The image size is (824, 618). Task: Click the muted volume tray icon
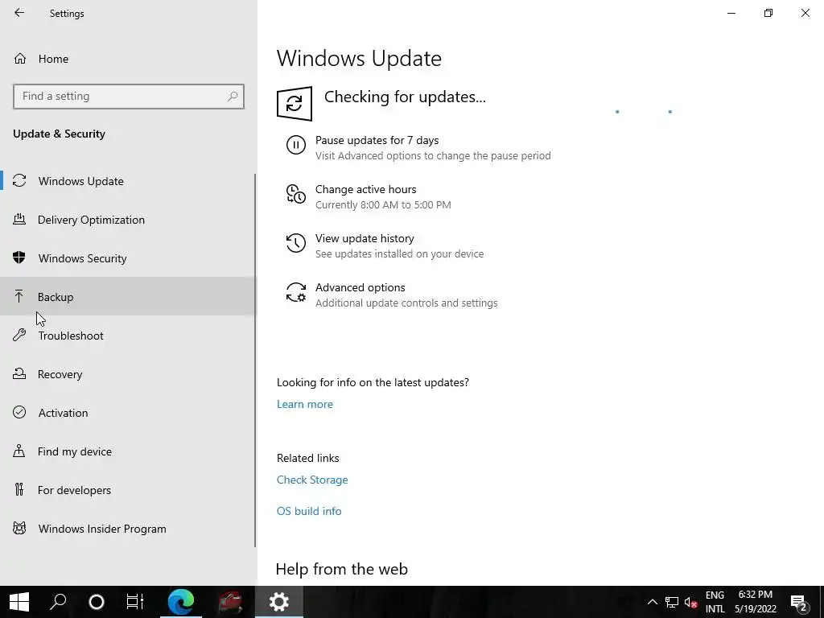pos(690,602)
